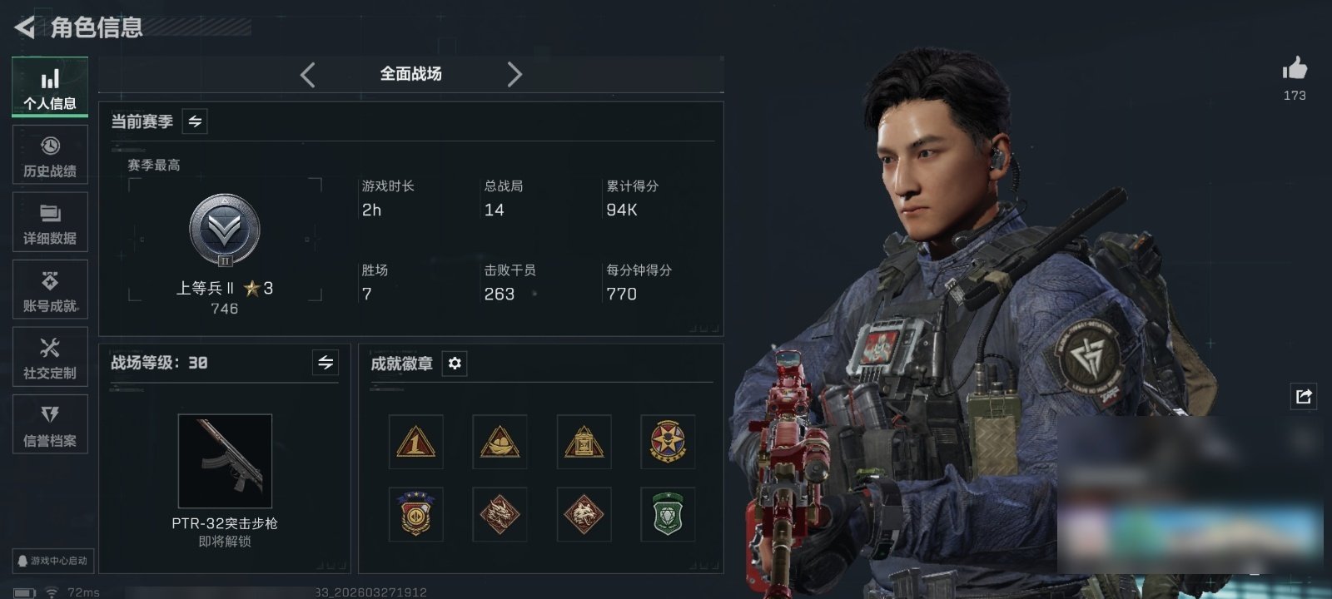
Task: Open the 详细数据 tab
Action: [50, 223]
